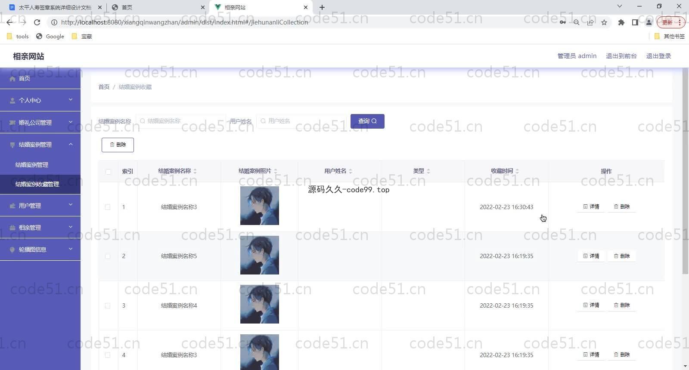The image size is (689, 370).
Task: Collapse the 结婚案例管理 sidebar menu
Action: click(x=40, y=145)
